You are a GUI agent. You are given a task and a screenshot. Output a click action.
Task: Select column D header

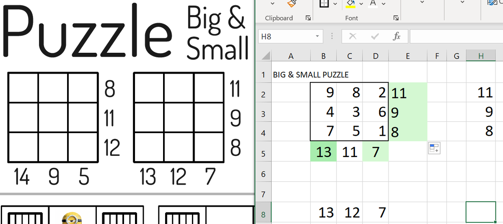[x=375, y=56]
